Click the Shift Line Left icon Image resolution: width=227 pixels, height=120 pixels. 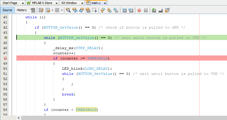(124, 10)
